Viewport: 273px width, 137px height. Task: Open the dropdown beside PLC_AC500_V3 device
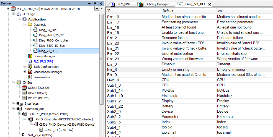click(x=96, y=9)
